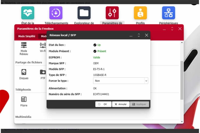Image resolution: width=200 pixels, height=133 pixels.
Task: Click the Up link state value
Action: point(99,45)
